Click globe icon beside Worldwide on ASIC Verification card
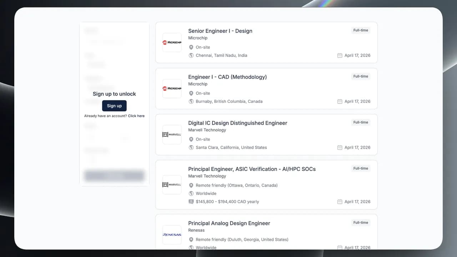This screenshot has height=257, width=457. (x=191, y=193)
